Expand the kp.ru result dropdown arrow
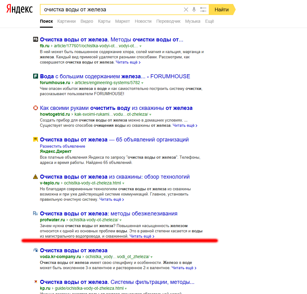The image size is (307, 294). click(x=126, y=288)
